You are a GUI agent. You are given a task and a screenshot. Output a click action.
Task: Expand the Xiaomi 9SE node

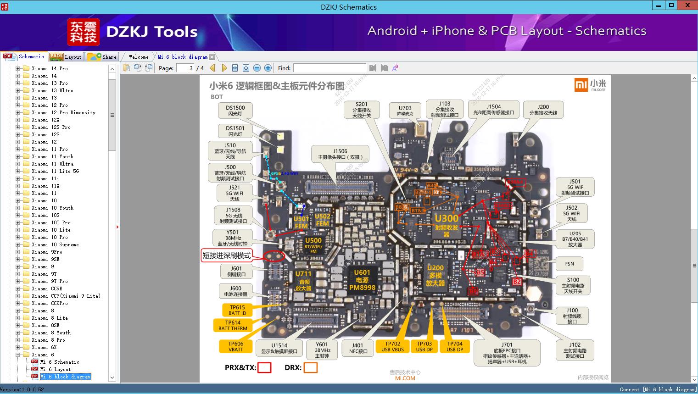pyautogui.click(x=17, y=259)
